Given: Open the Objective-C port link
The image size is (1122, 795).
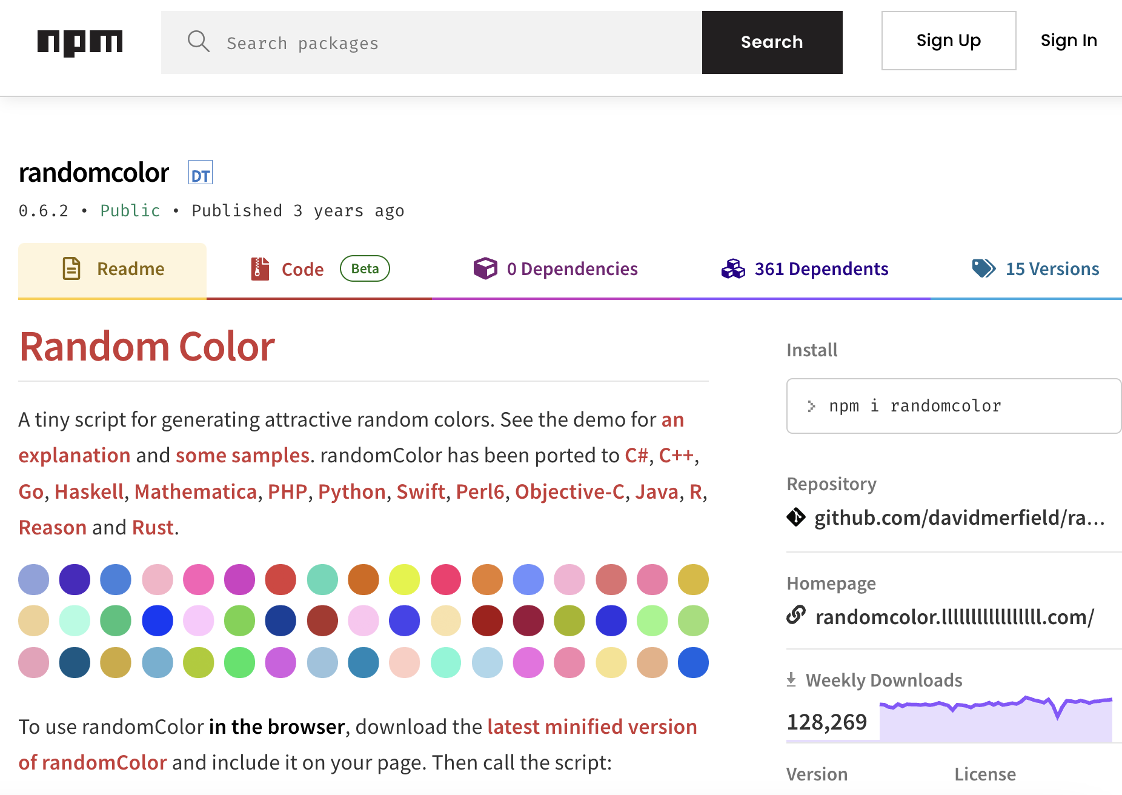Looking at the screenshot, I should 569,491.
